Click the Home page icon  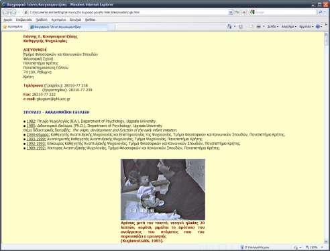(x=229, y=27)
